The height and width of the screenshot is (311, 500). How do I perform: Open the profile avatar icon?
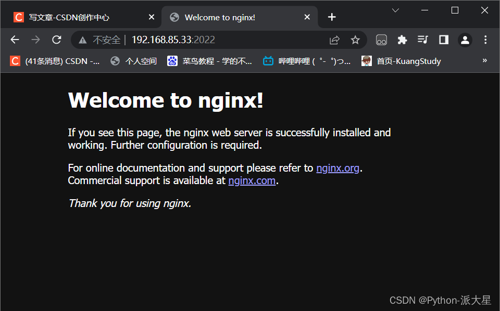pos(465,40)
